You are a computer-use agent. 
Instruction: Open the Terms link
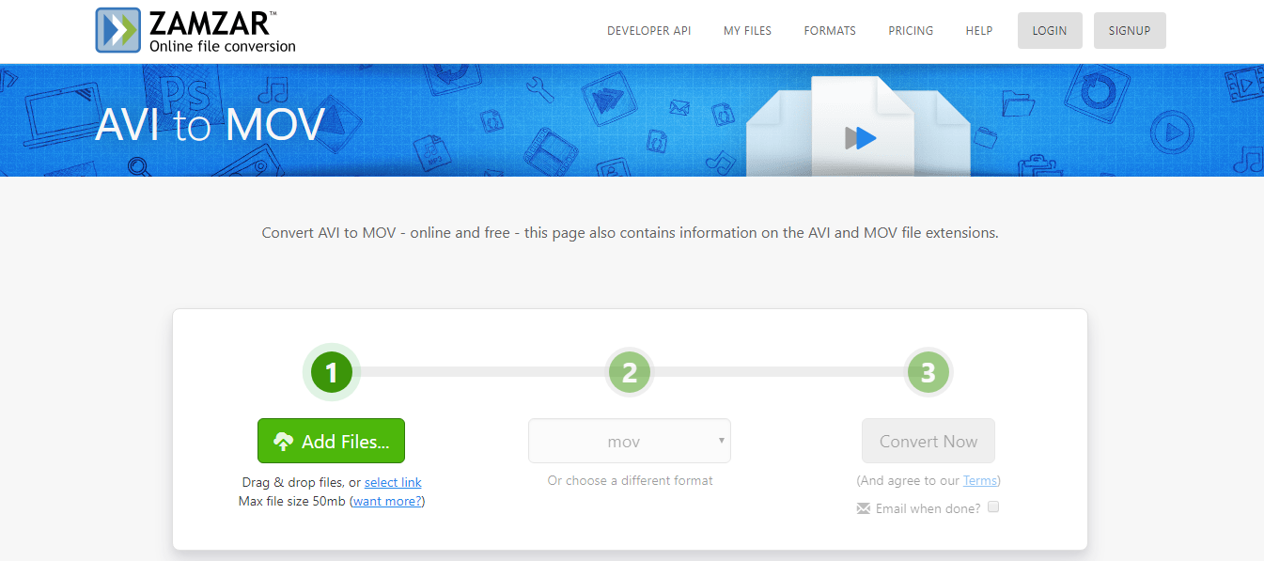[979, 481]
